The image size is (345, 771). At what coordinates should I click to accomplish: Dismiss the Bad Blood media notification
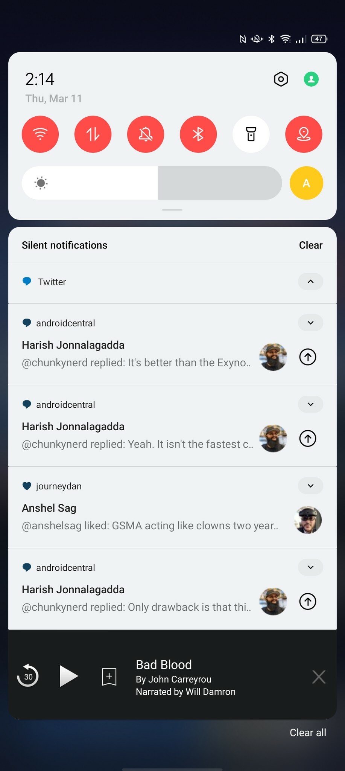(319, 677)
